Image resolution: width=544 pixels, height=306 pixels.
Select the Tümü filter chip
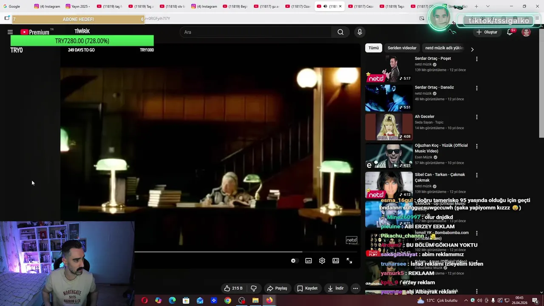coord(374,48)
